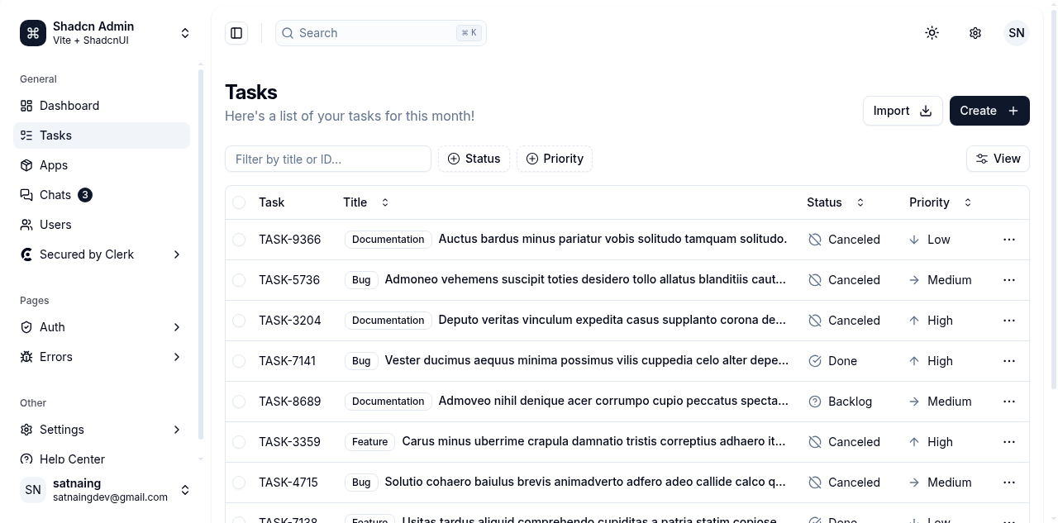Expand the Errors pages section
Screen dimensions: 1058x523
102,357
